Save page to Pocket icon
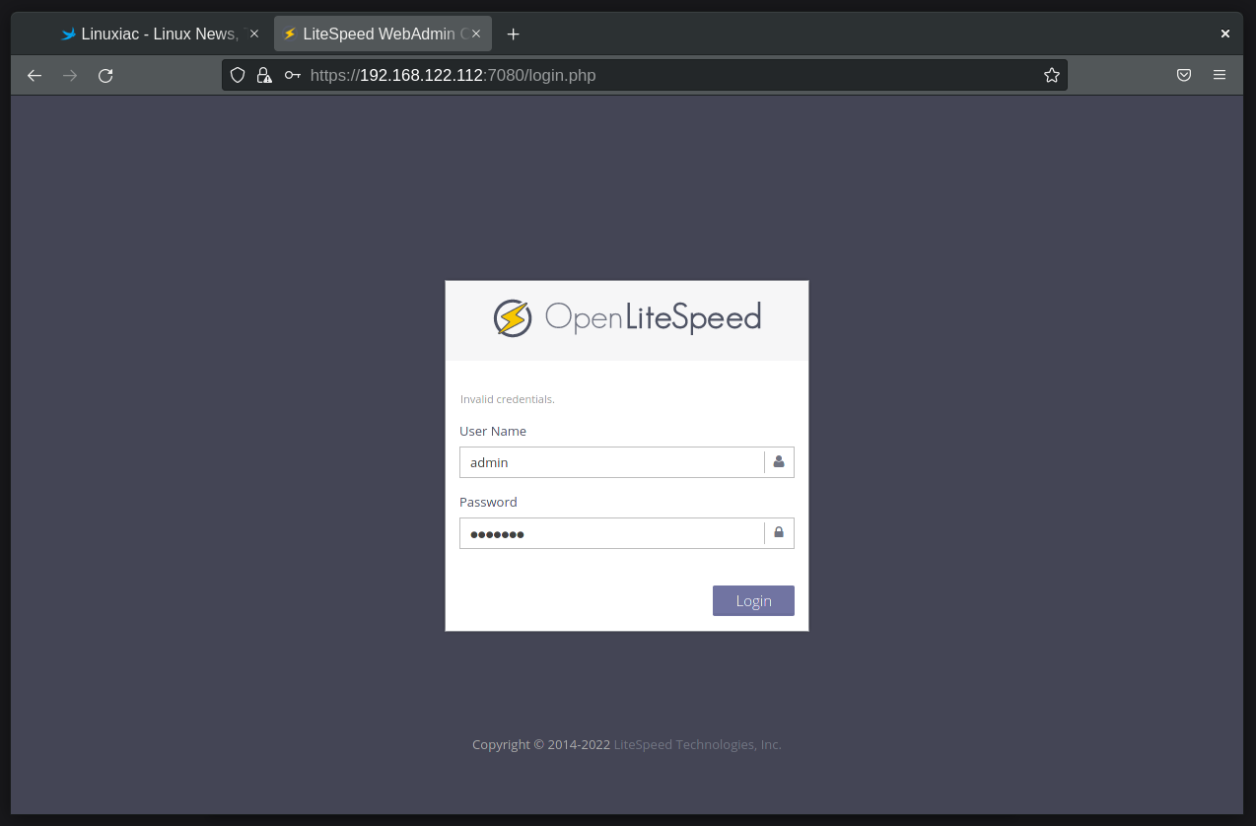The width and height of the screenshot is (1256, 826). (1184, 75)
